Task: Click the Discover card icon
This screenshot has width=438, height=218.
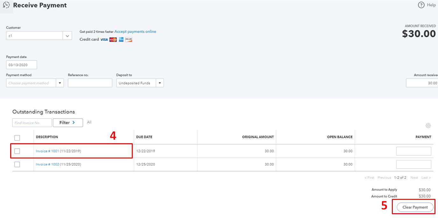Action: [128, 39]
